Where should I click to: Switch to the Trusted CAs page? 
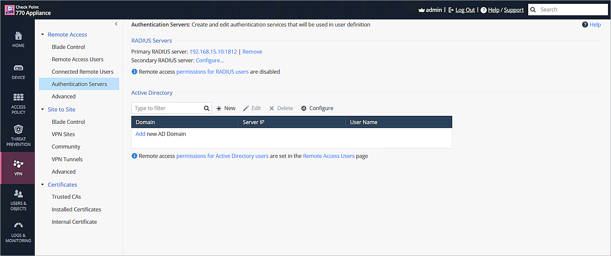click(66, 197)
